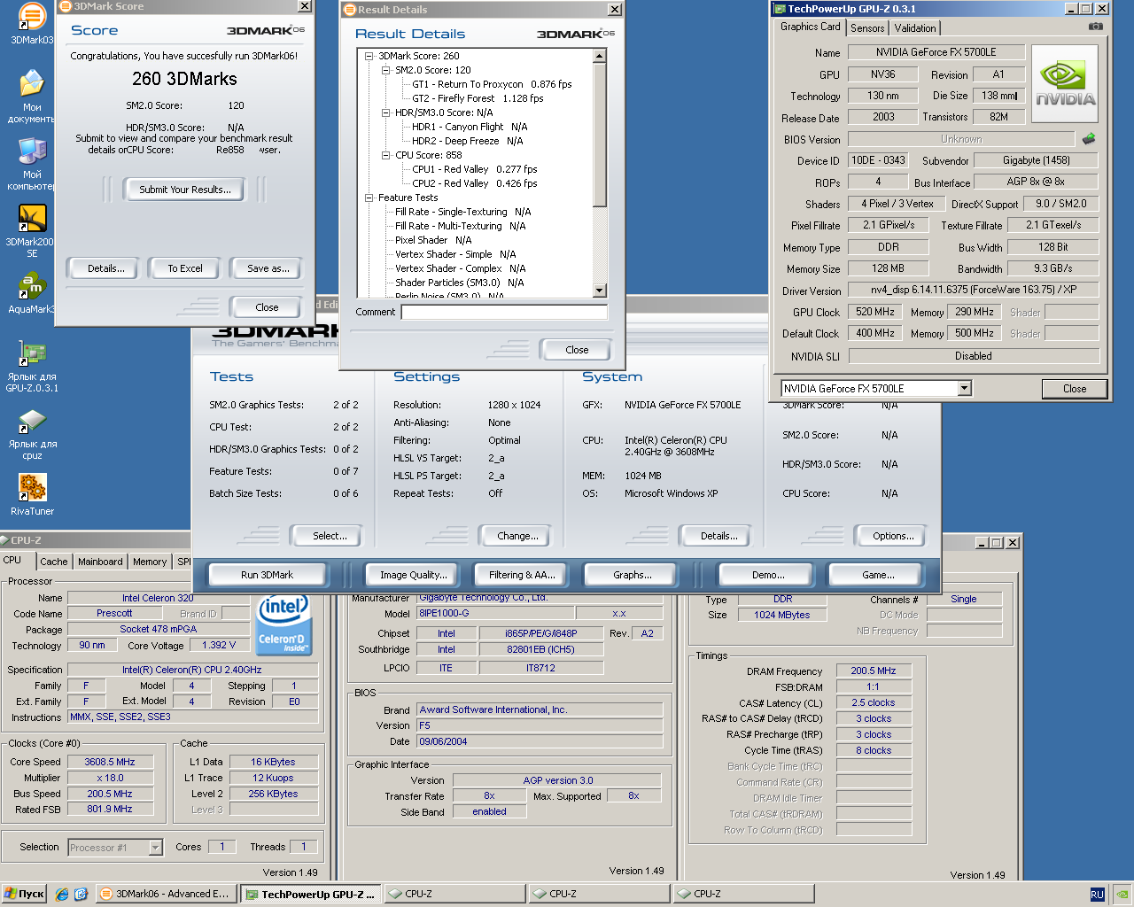This screenshot has width=1134, height=907.
Task: Collapse the HDR/SM3.0 Score node
Action: click(386, 112)
